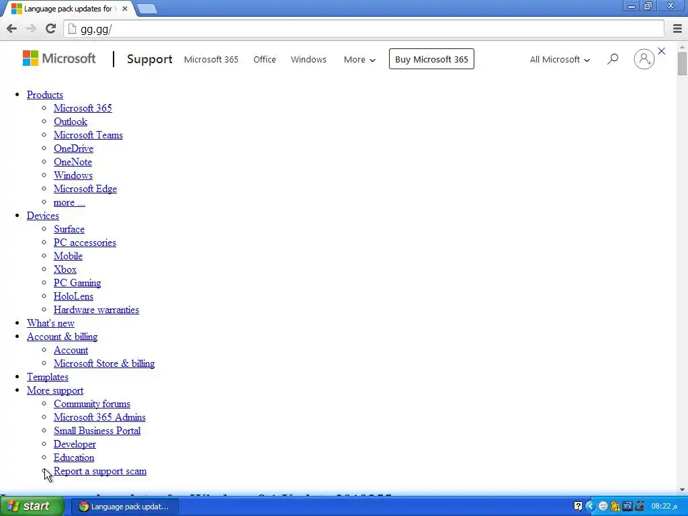Click the Support header link

coord(150,59)
